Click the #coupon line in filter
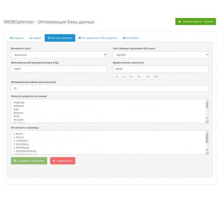This screenshot has height=202, width=217. tap(19, 120)
